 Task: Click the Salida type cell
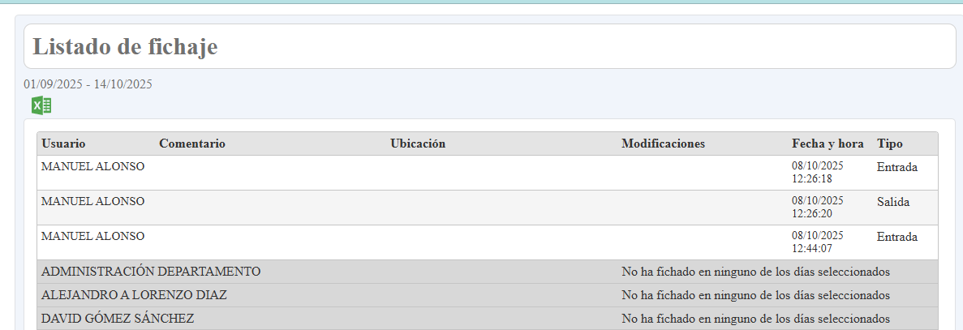pyautogui.click(x=893, y=202)
